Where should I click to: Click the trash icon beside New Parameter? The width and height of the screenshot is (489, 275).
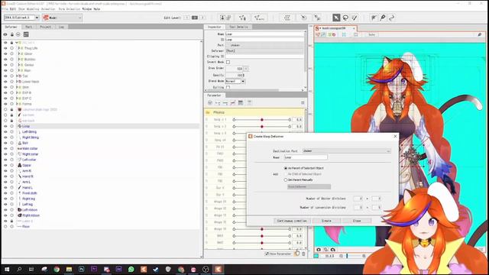(303, 254)
